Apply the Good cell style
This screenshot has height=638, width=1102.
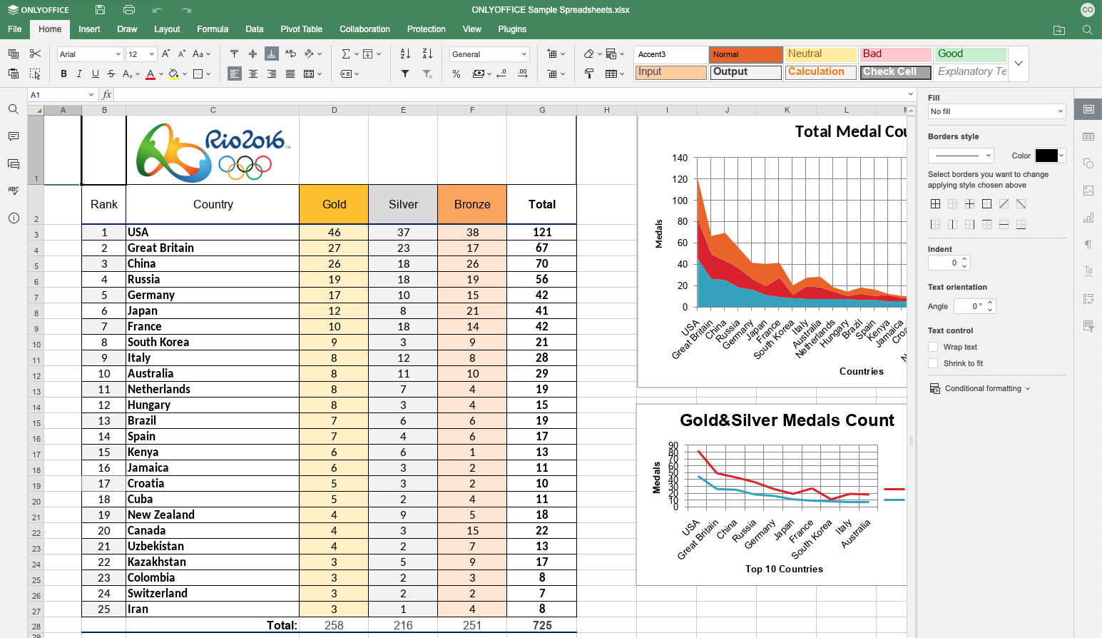pyautogui.click(x=971, y=54)
